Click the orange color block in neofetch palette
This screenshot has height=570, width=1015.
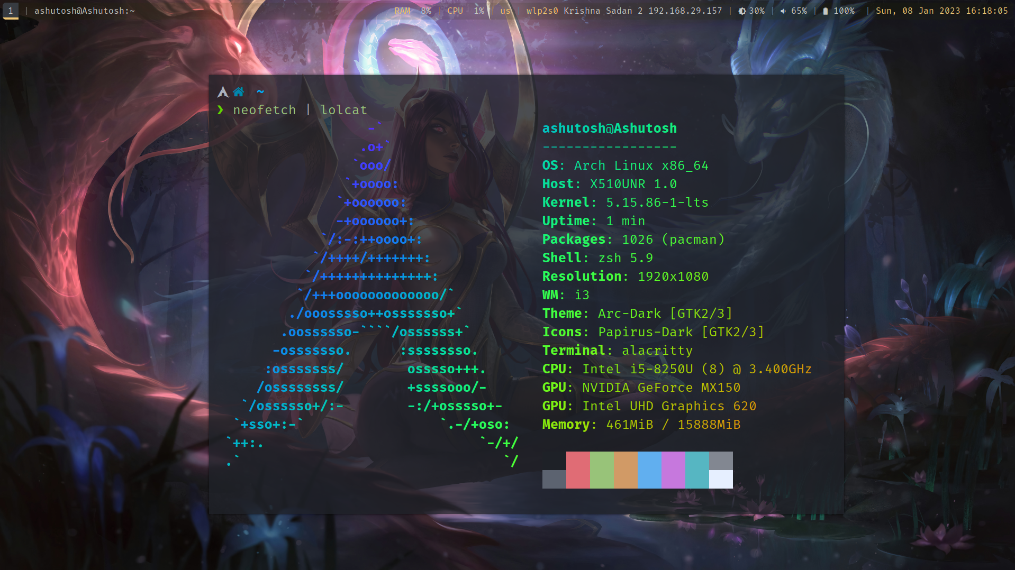[x=626, y=470]
